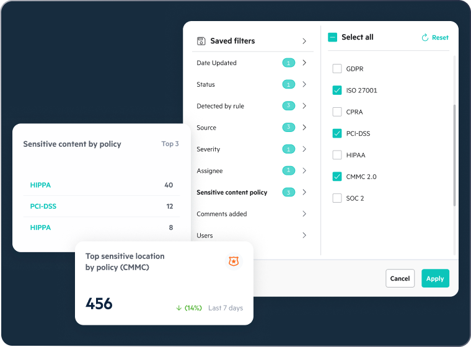Image resolution: width=471 pixels, height=347 pixels.
Task: Open the Comments added filter
Action: tap(222, 214)
